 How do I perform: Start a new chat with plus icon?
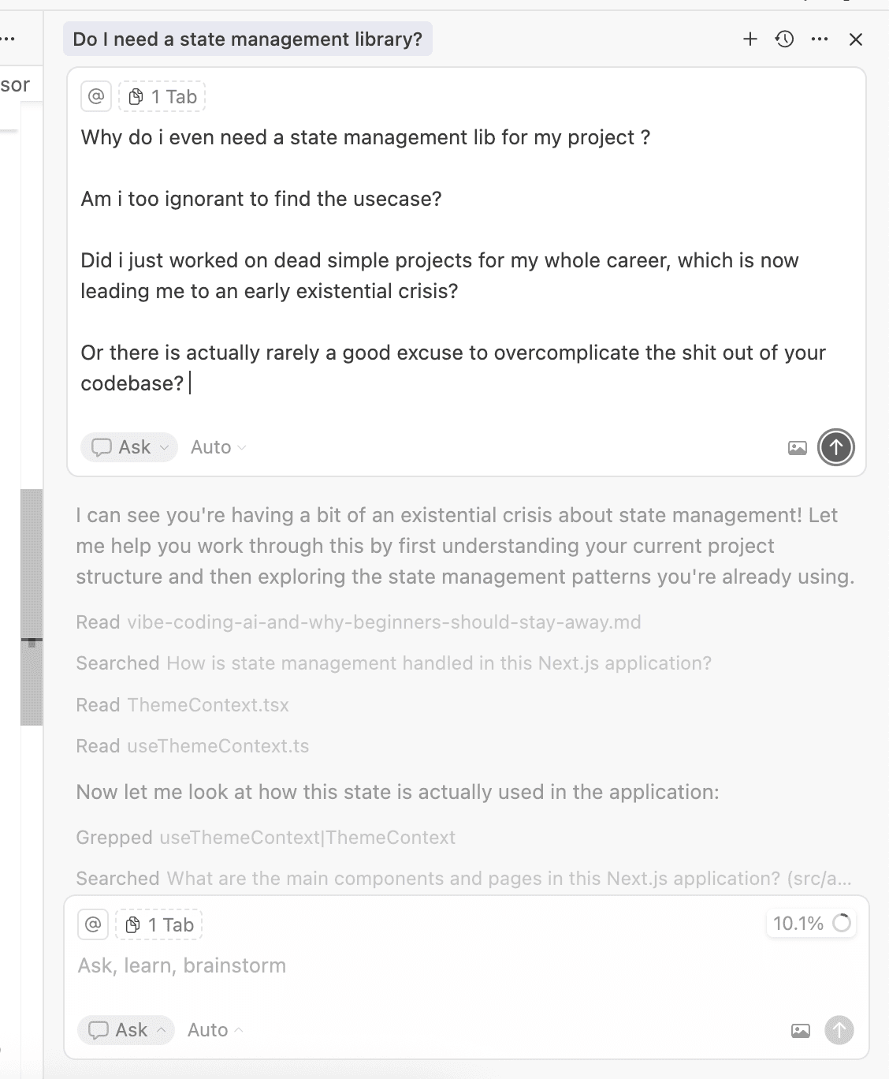[x=750, y=39]
